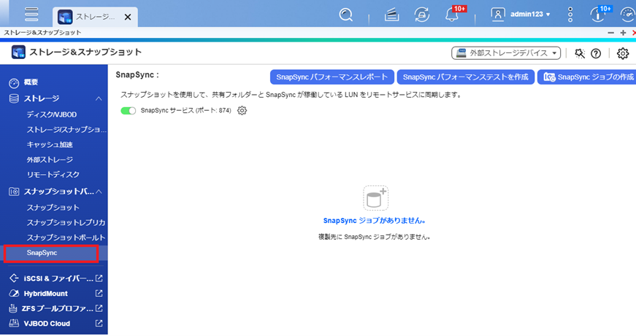Image resolution: width=636 pixels, height=336 pixels.
Task: Select ディスク/VJBOD in the sidebar
Action: pyautogui.click(x=52, y=114)
